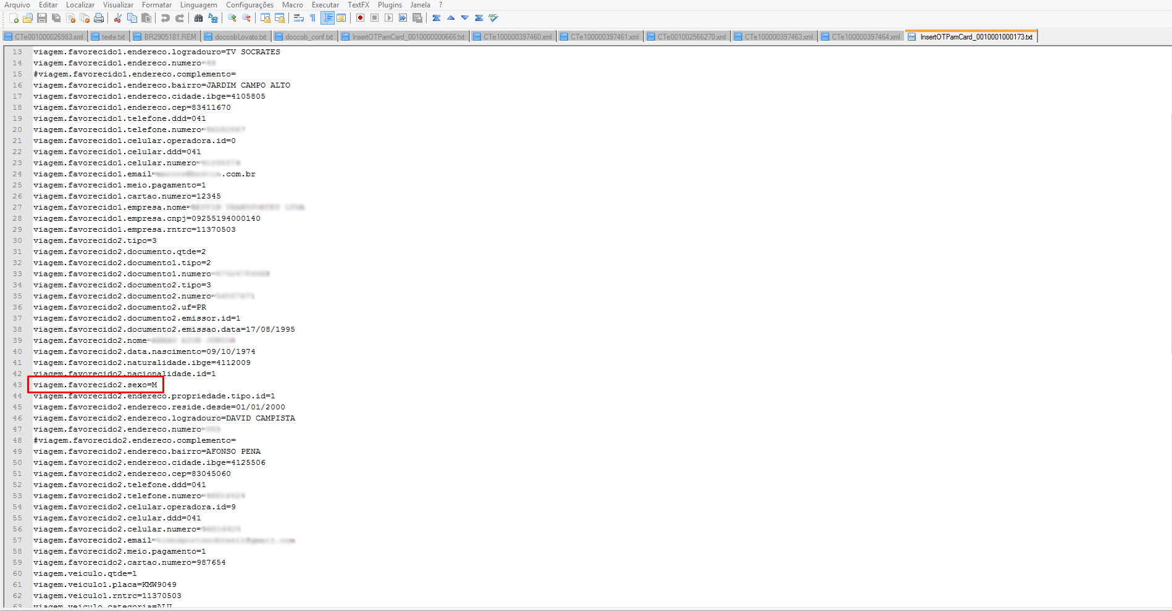Switch to the InsertOTPamCard_0010000000666.txt tab
This screenshot has width=1172, height=611.
(404, 37)
